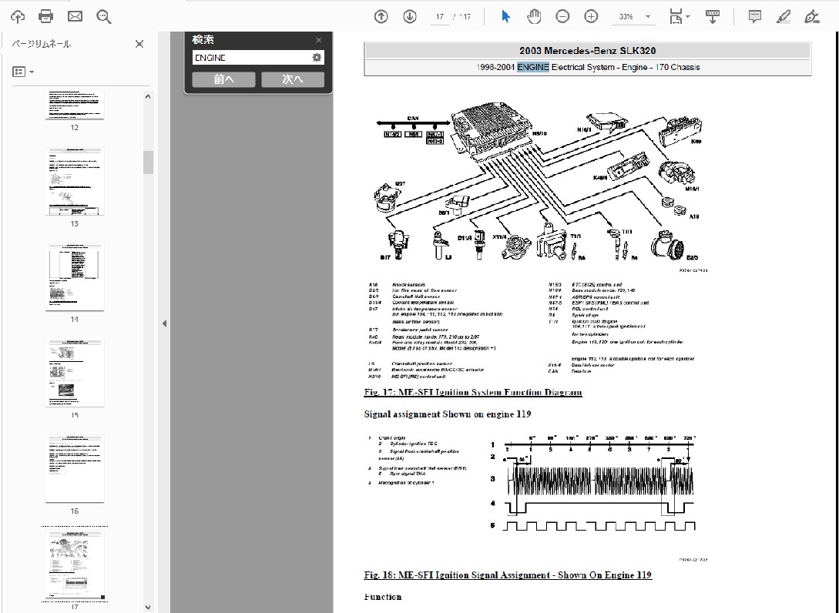The image size is (839, 613).
Task: Click the 前へ previous result button
Action: [223, 79]
